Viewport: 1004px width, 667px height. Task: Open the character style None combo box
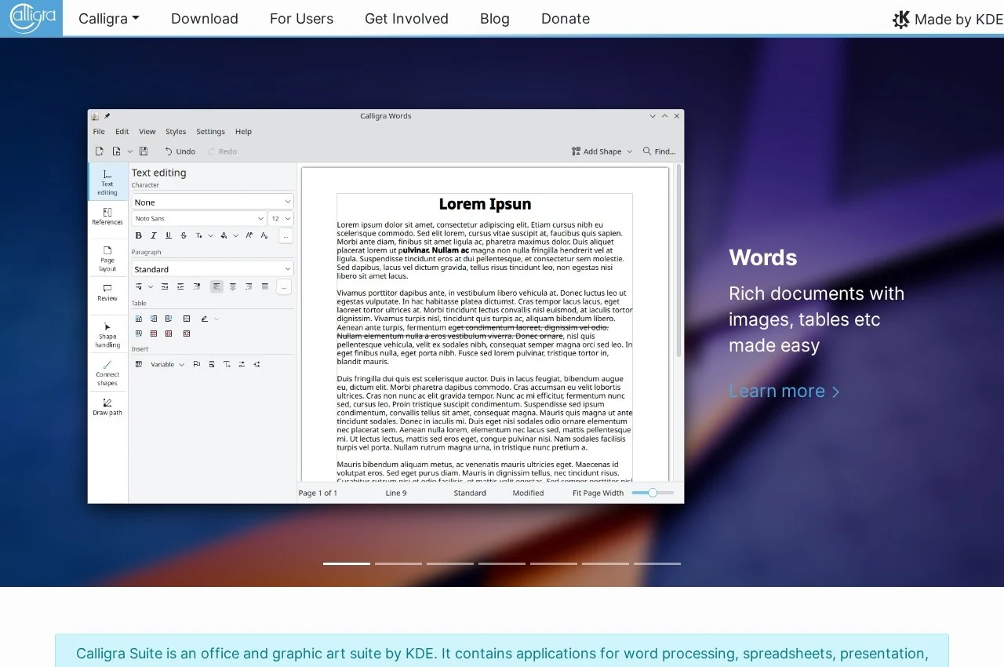click(x=212, y=202)
